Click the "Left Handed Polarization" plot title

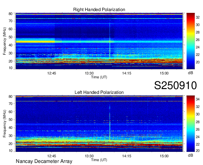[99, 92]
